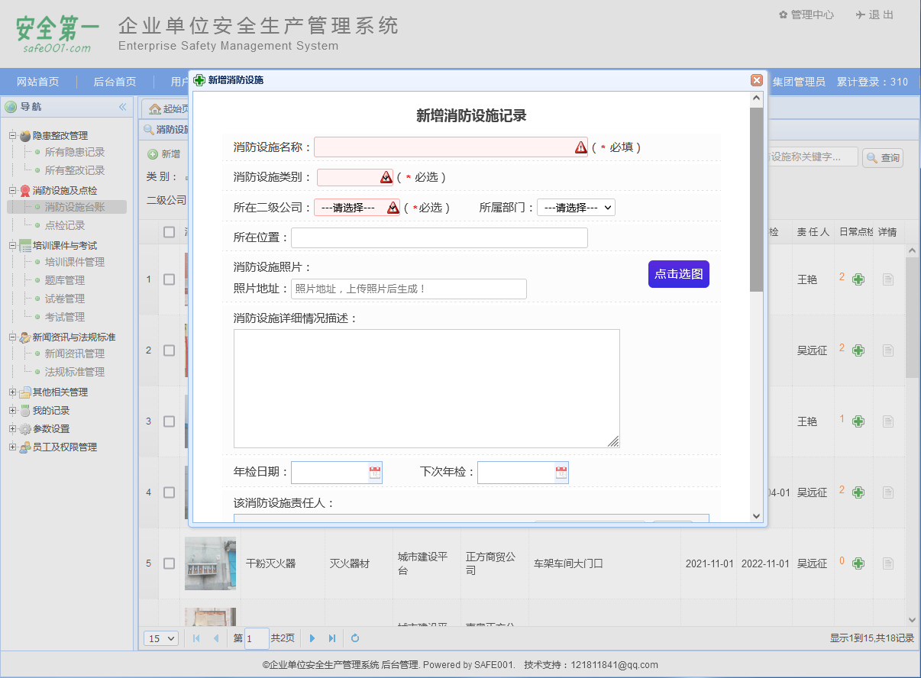921x678 pixels.
Task: Go to next page of grid
Action: pos(312,638)
